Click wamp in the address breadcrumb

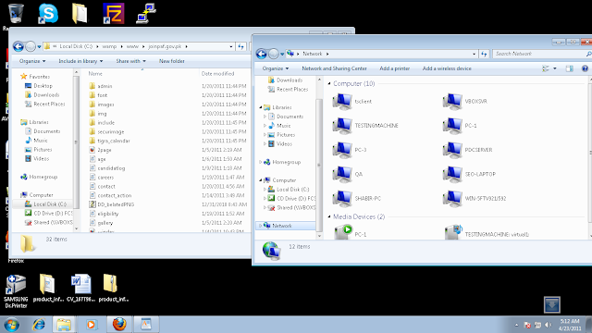coord(109,46)
